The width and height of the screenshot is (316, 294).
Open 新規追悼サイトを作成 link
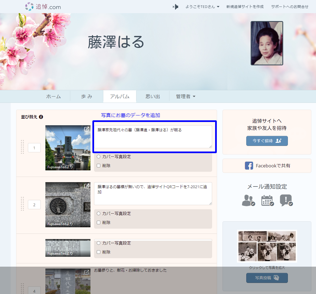245,7
